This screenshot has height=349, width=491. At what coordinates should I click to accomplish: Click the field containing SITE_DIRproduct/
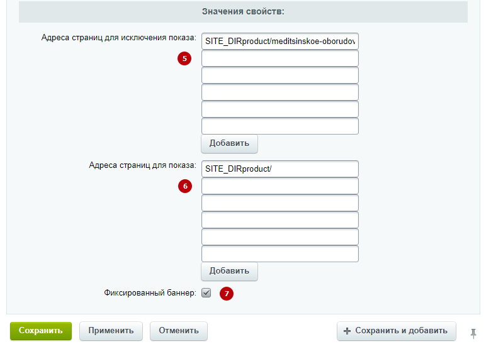point(280,169)
